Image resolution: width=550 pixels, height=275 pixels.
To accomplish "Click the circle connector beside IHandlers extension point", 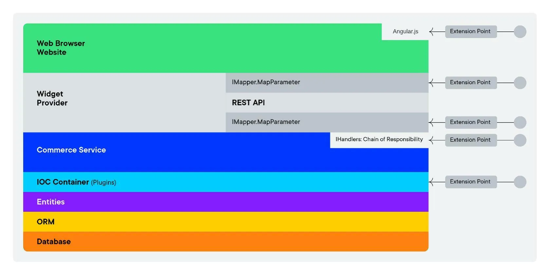I will coord(520,140).
